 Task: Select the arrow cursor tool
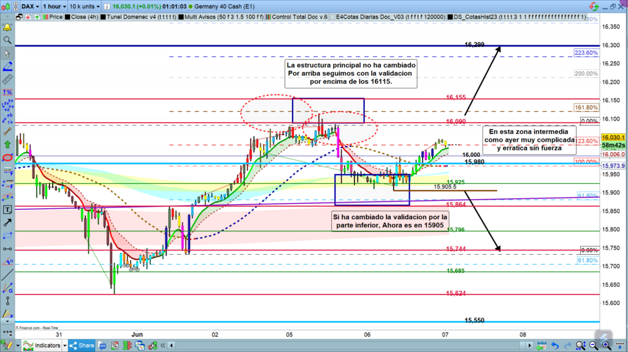[x=7, y=53]
